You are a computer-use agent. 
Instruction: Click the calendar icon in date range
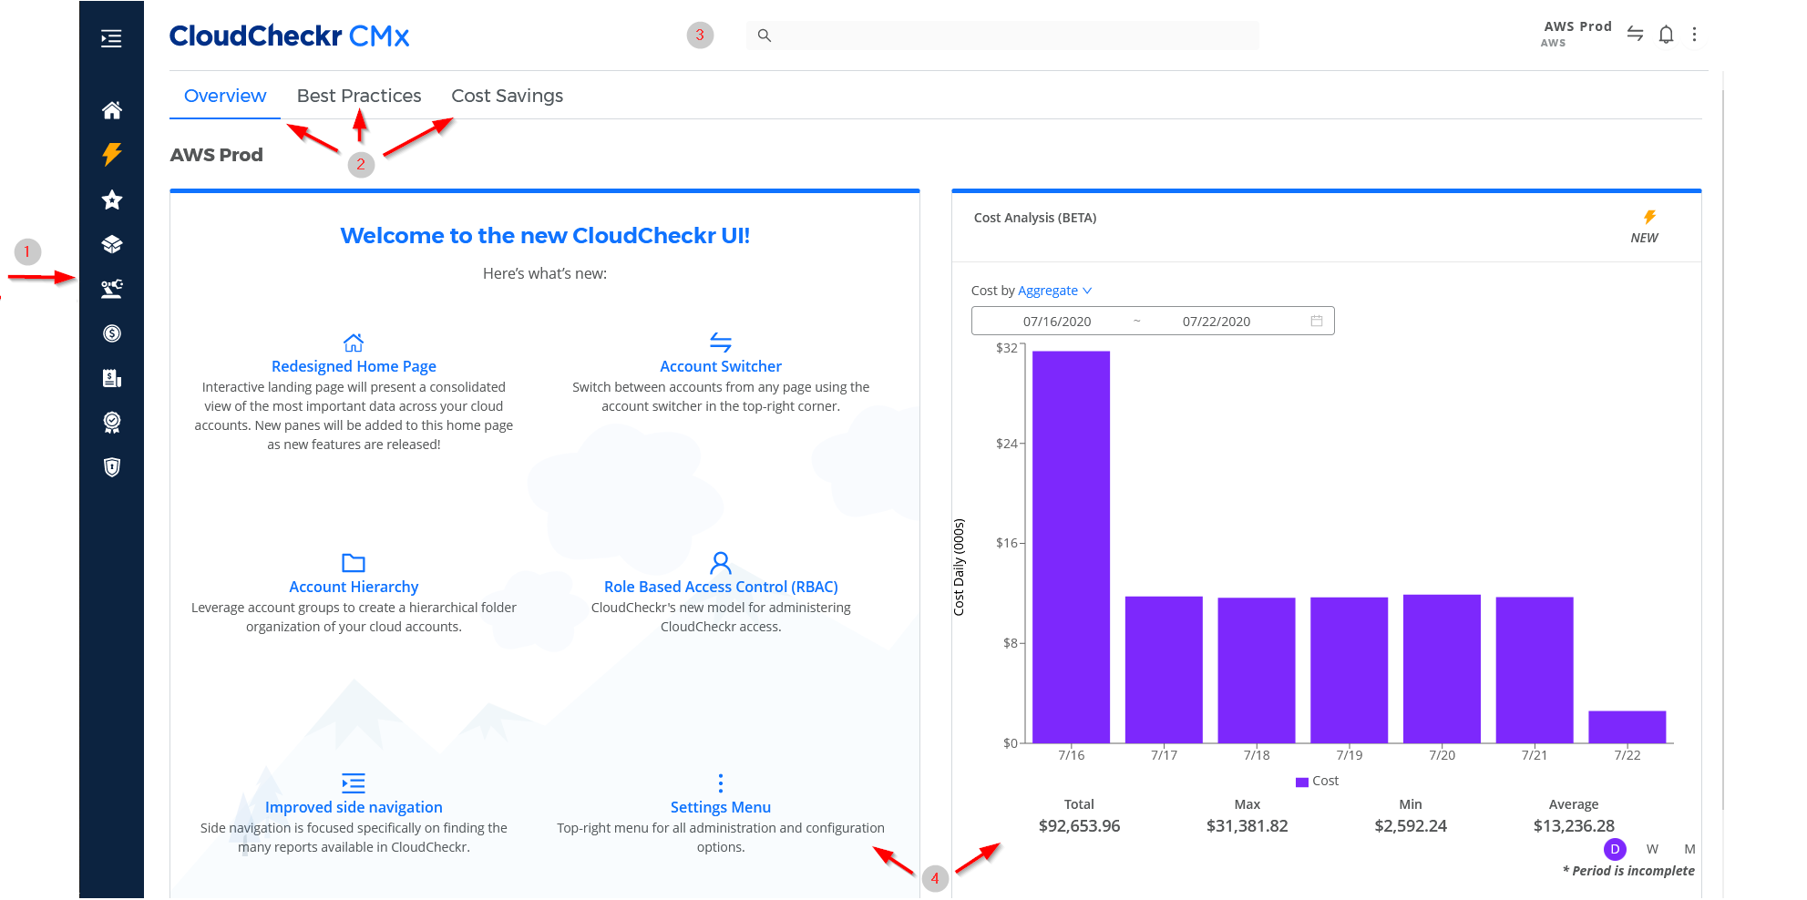pyautogui.click(x=1317, y=321)
